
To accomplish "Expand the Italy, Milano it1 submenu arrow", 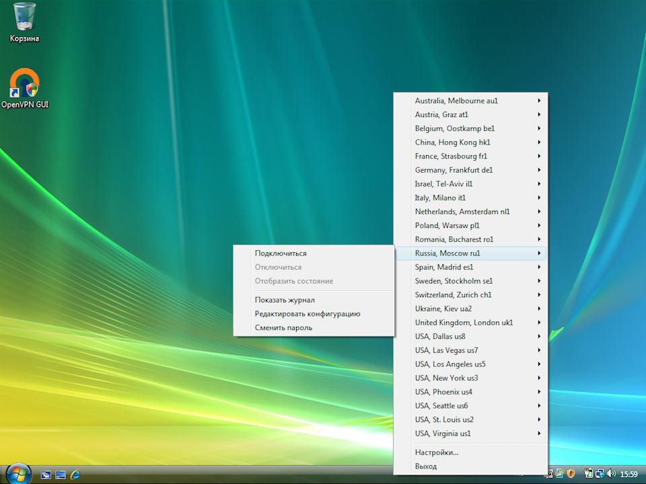I will [x=539, y=198].
